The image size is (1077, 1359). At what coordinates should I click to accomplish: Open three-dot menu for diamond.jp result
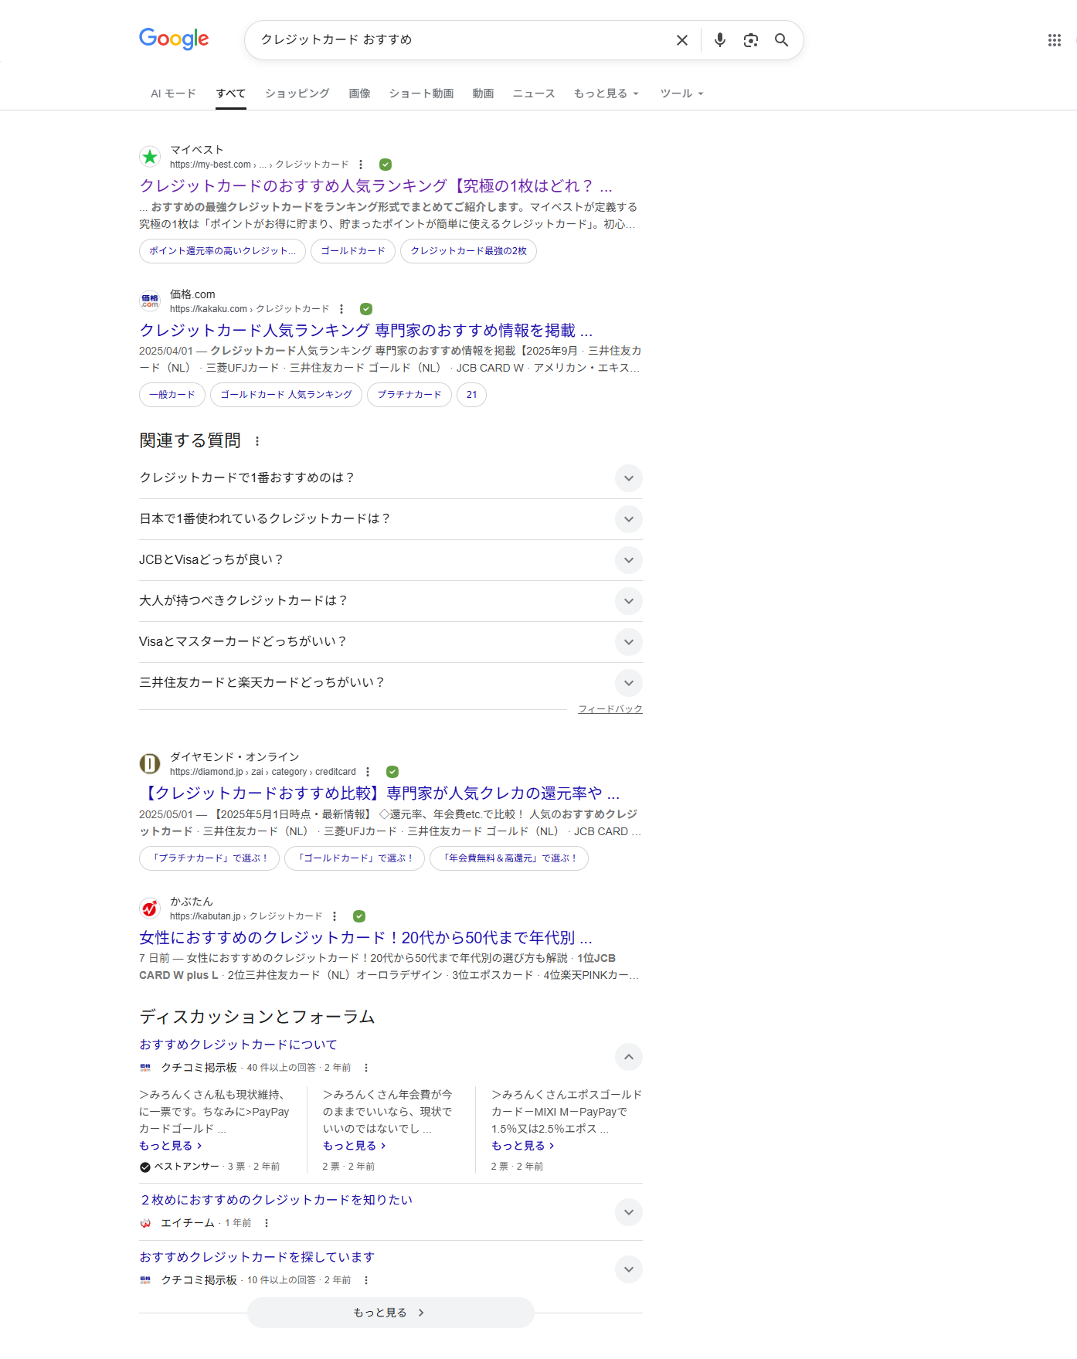368,772
